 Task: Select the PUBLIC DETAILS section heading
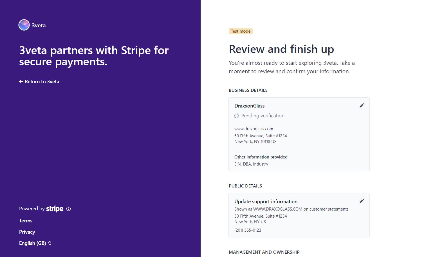pyautogui.click(x=245, y=186)
